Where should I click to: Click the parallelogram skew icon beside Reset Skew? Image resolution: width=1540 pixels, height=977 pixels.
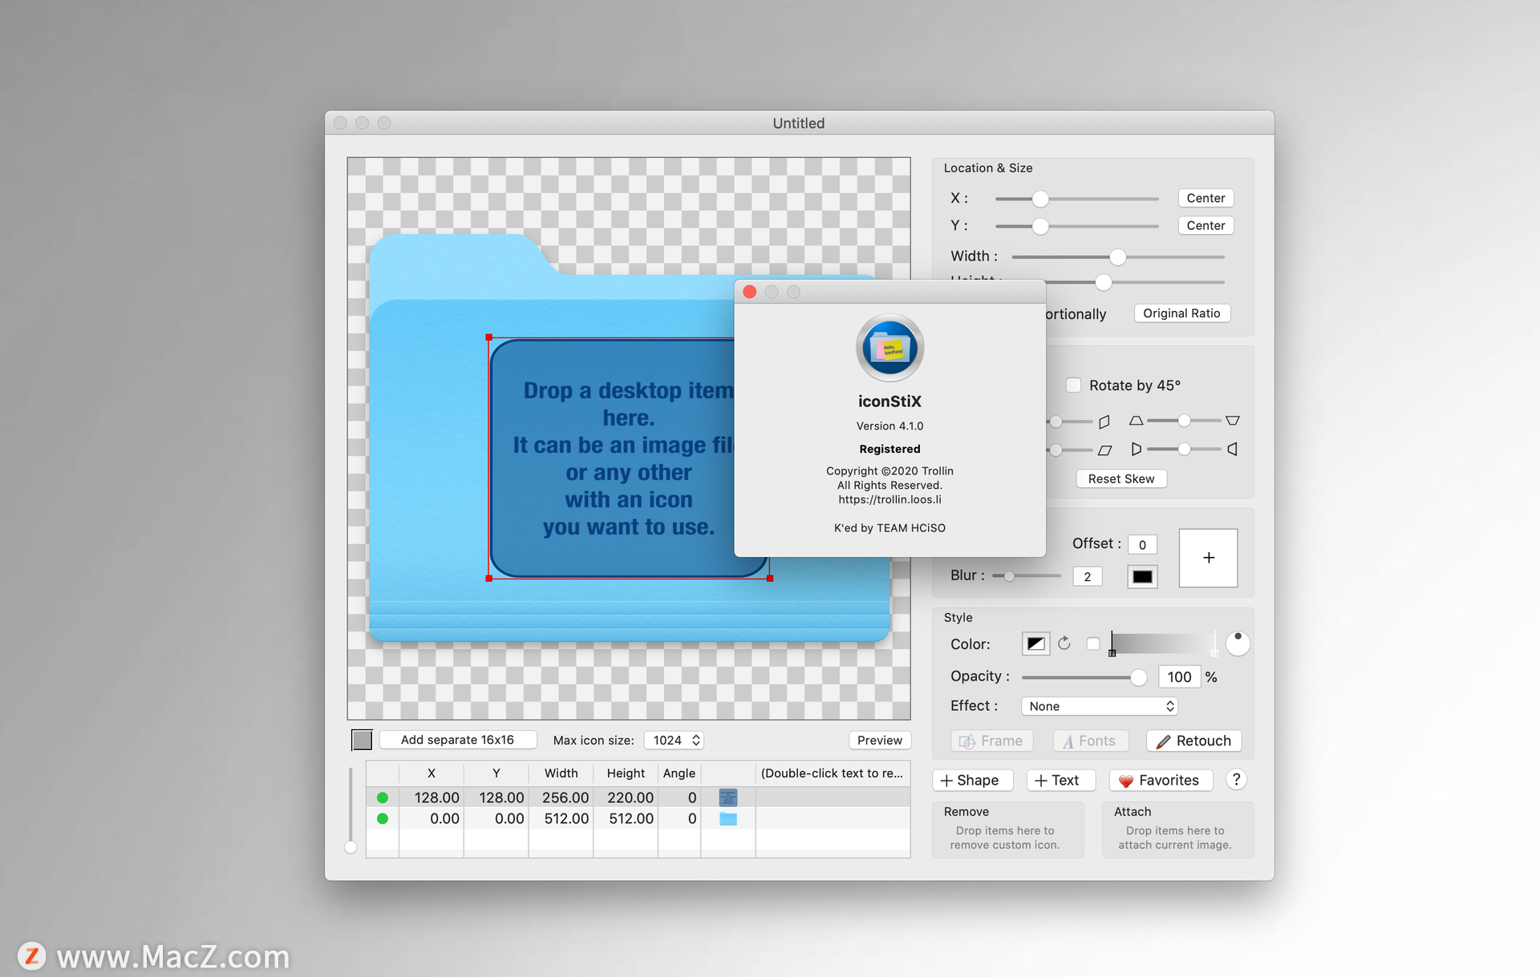1104,450
